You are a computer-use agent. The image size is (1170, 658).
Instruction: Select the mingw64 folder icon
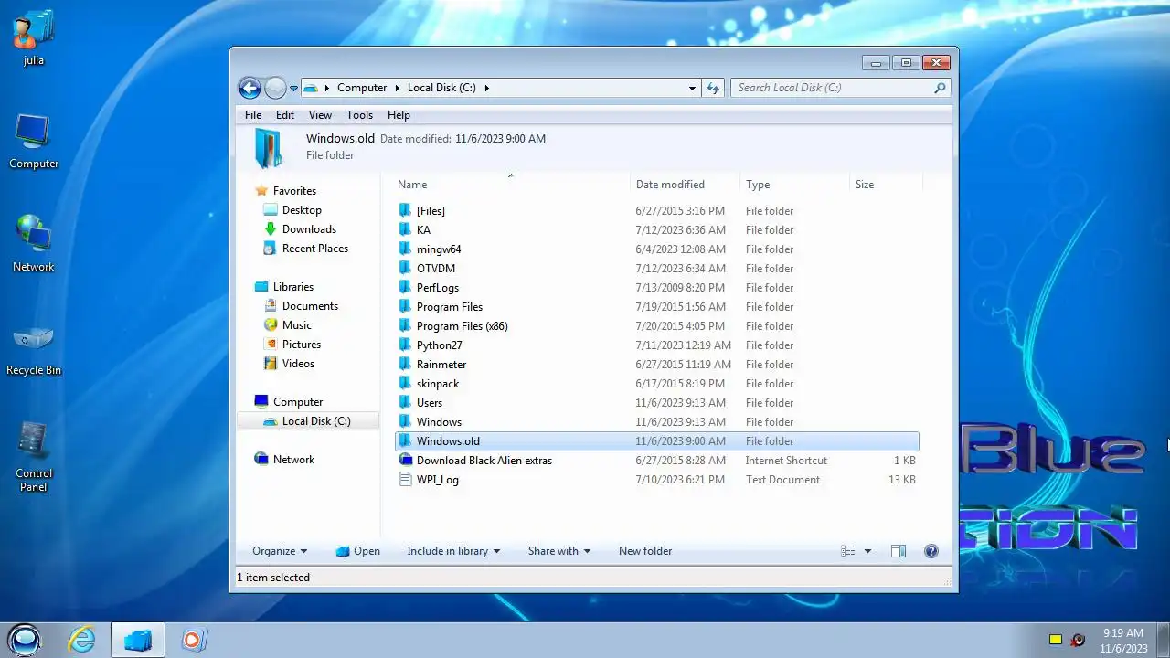click(x=406, y=249)
